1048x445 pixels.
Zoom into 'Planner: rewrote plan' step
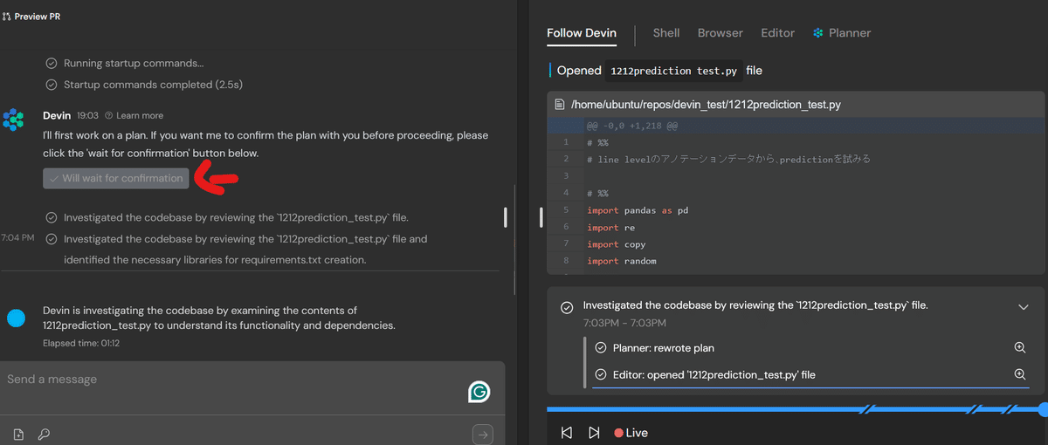click(x=1019, y=347)
